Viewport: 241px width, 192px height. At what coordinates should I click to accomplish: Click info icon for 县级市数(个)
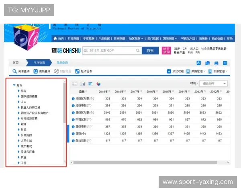[73, 127]
